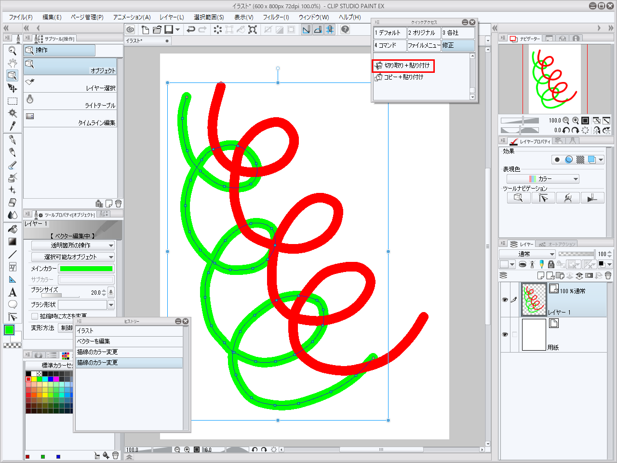This screenshot has width=617, height=463.
Task: Select the Zoom magnifier tool
Action: point(13,50)
